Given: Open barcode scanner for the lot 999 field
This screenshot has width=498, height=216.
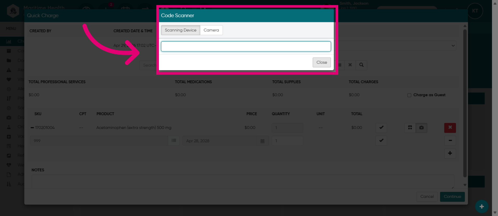Looking at the screenshot, I should (x=174, y=141).
